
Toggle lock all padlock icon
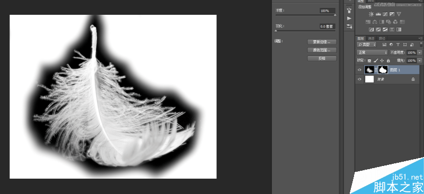(388, 60)
